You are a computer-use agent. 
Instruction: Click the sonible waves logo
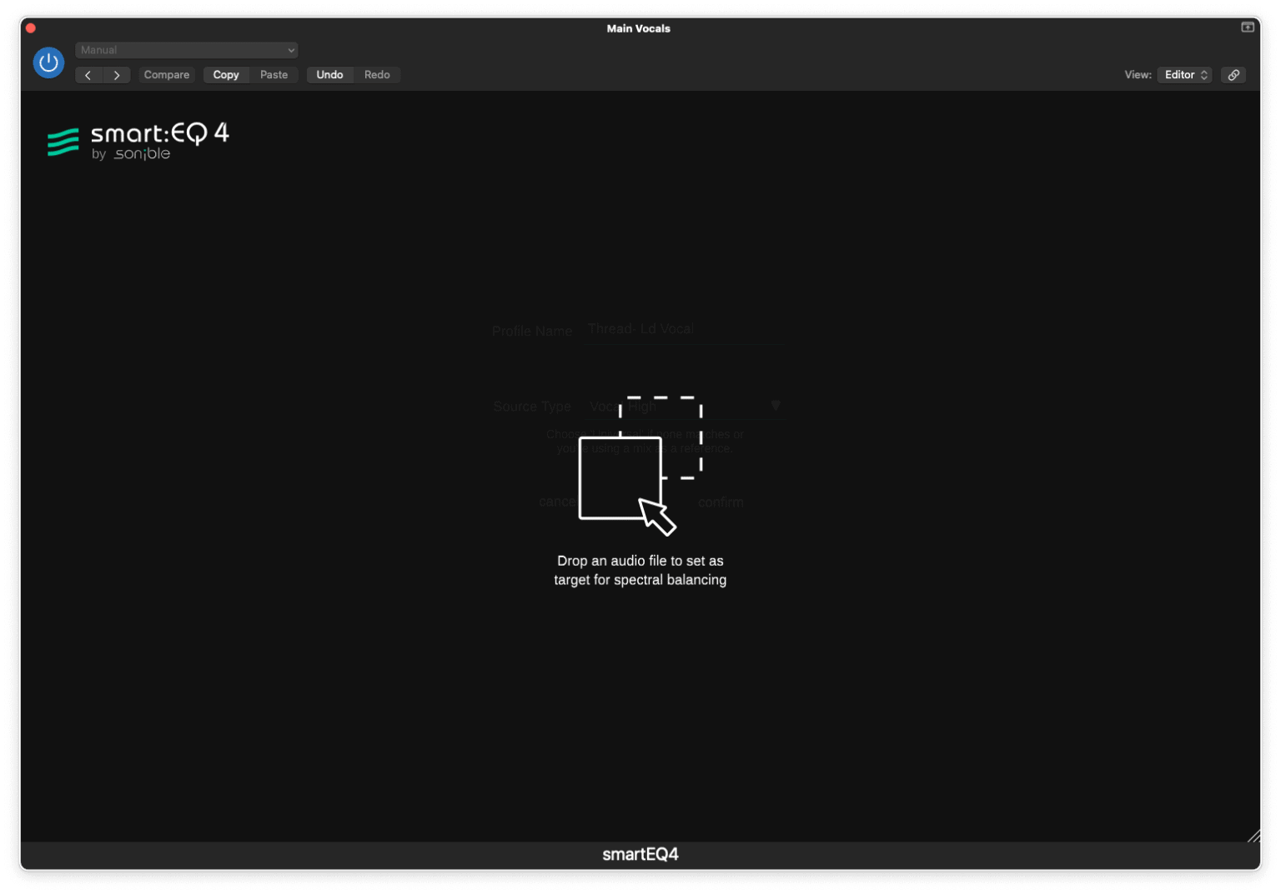[x=63, y=142]
